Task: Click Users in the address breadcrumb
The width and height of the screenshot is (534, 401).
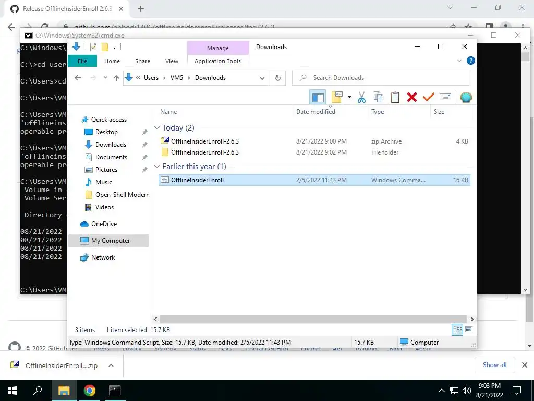Action: [x=151, y=78]
